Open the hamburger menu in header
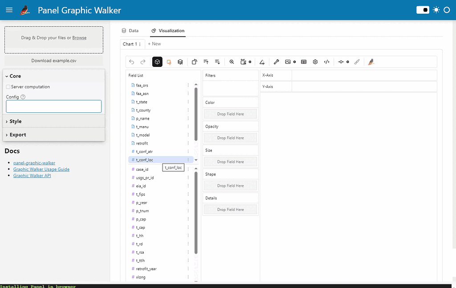 tap(9, 10)
